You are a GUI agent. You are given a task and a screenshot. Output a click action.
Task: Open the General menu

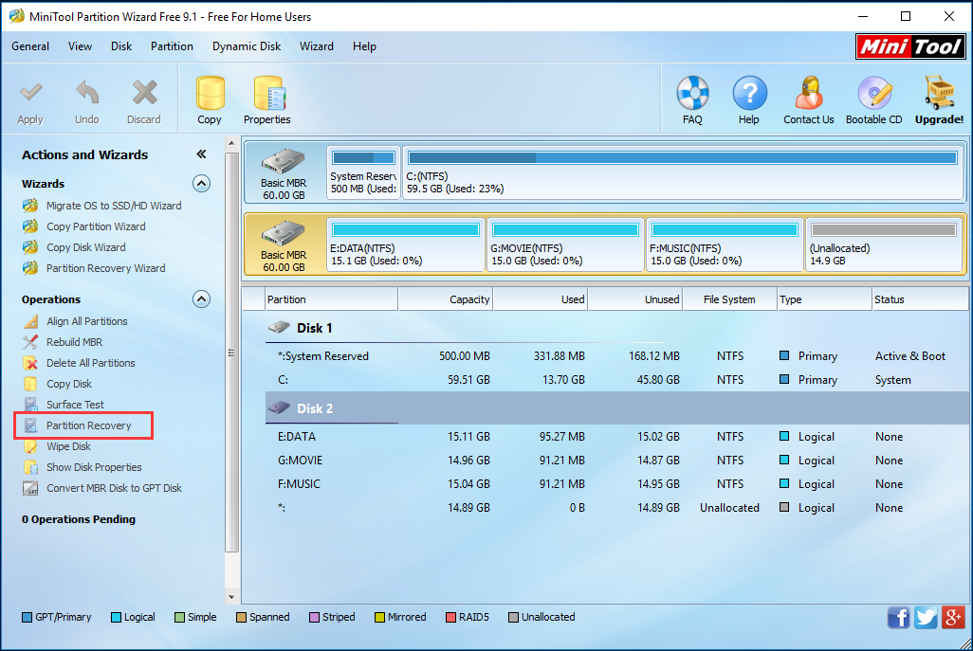pyautogui.click(x=30, y=46)
